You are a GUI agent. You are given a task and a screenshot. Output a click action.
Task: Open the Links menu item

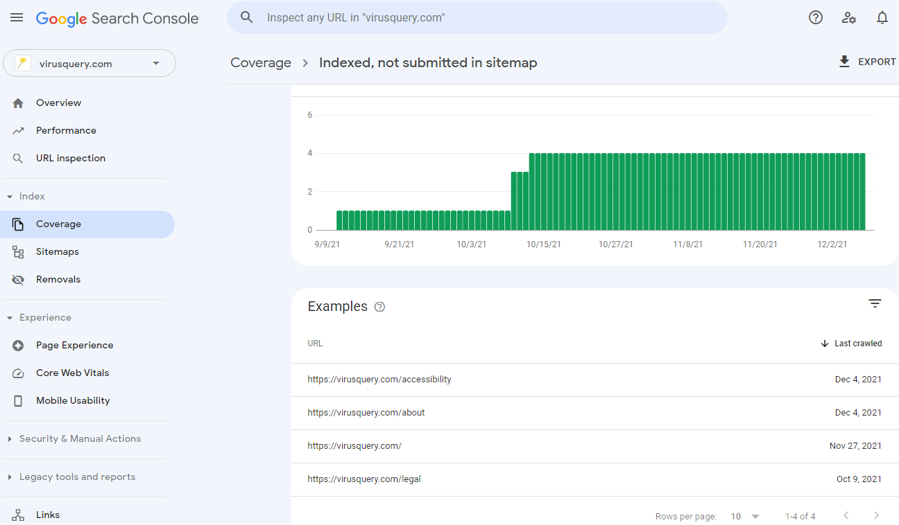[x=87, y=515]
